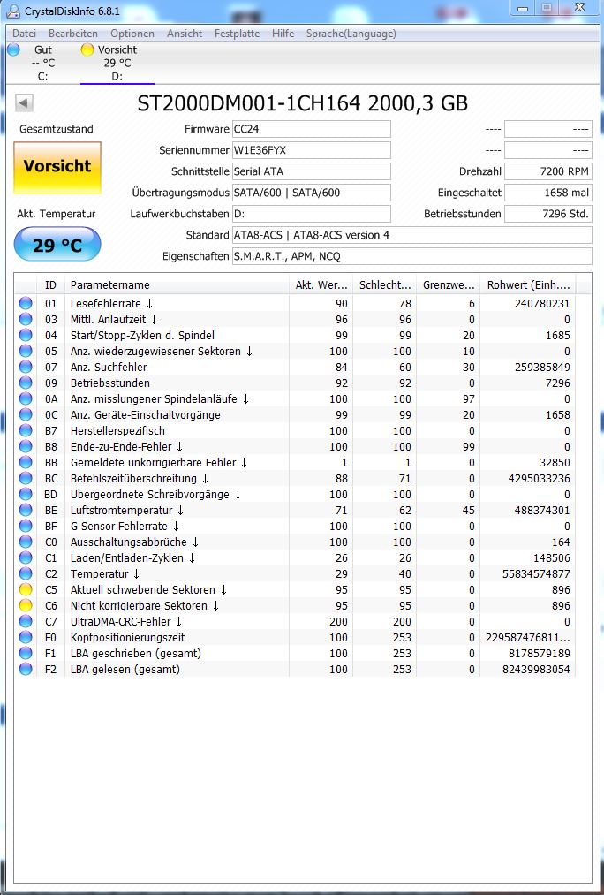Click raw value 240780231
The width and height of the screenshot is (604, 895).
pos(542,303)
